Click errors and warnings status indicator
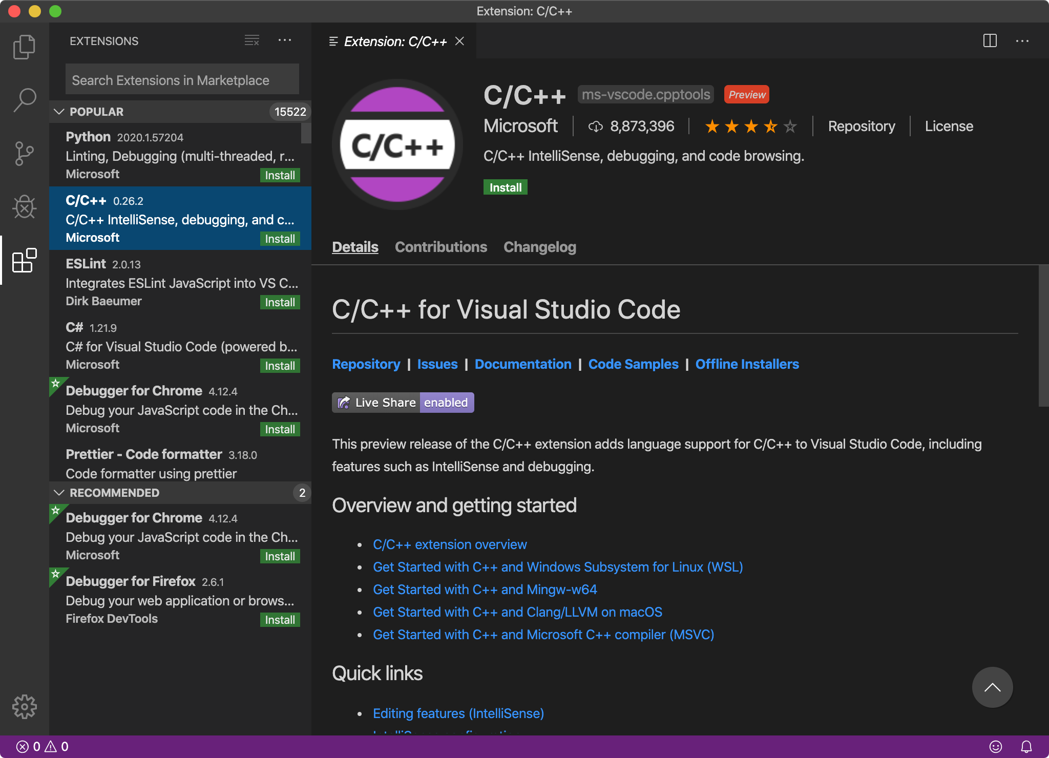 click(x=42, y=747)
